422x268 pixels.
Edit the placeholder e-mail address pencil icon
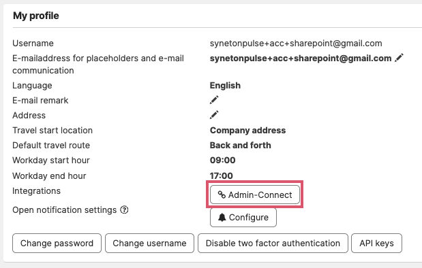pos(399,58)
